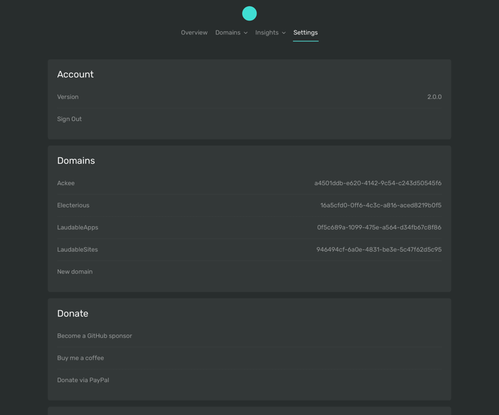499x415 pixels.
Task: Select the Settings tab
Action: (x=306, y=33)
